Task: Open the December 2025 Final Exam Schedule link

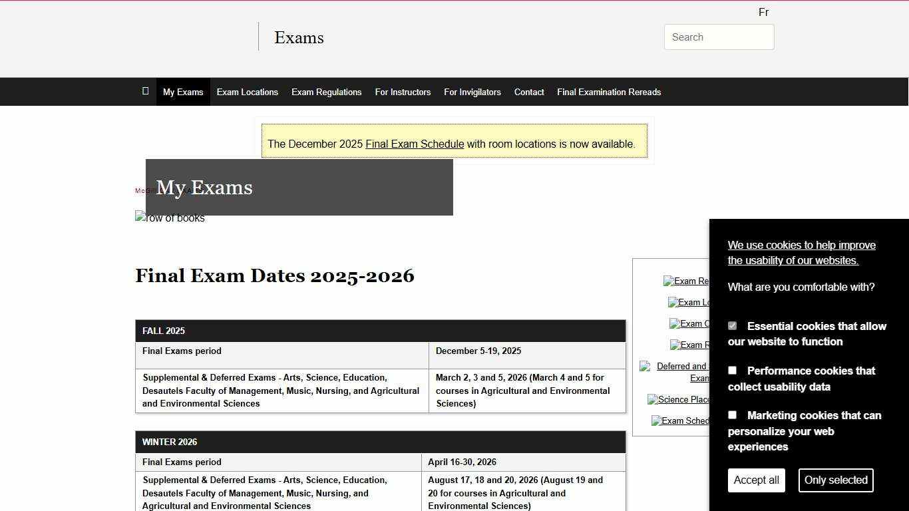Action: [414, 144]
